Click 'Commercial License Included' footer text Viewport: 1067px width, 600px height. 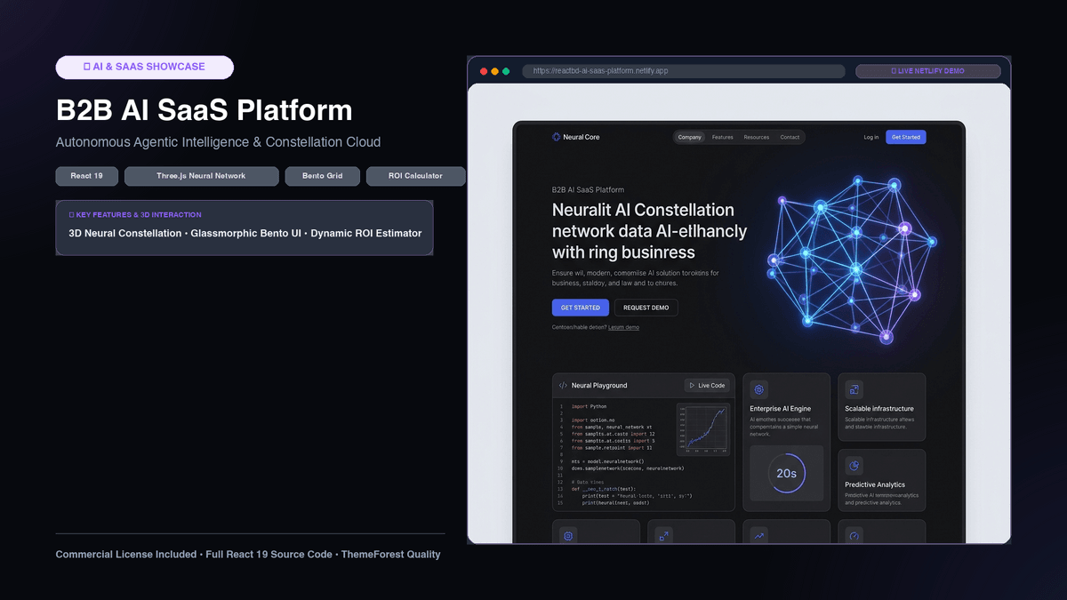(x=126, y=555)
